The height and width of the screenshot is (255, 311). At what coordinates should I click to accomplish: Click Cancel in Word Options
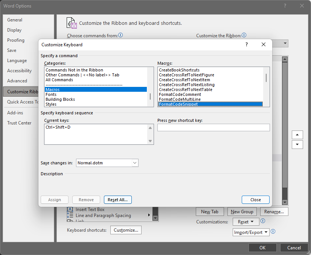pos(294,248)
